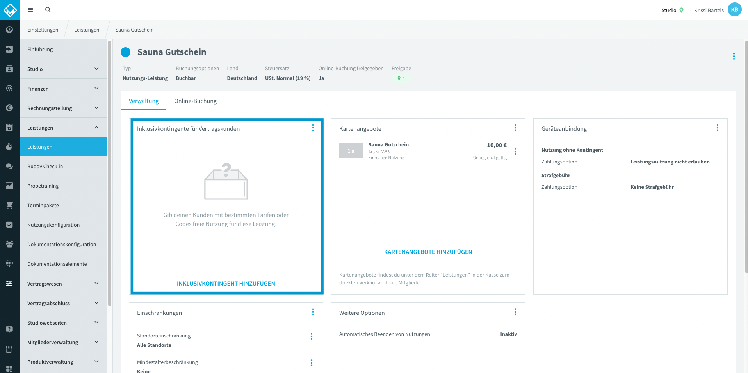The width and height of the screenshot is (748, 373).
Task: Click Inklusivkontingent hinzufügen
Action: [226, 284]
